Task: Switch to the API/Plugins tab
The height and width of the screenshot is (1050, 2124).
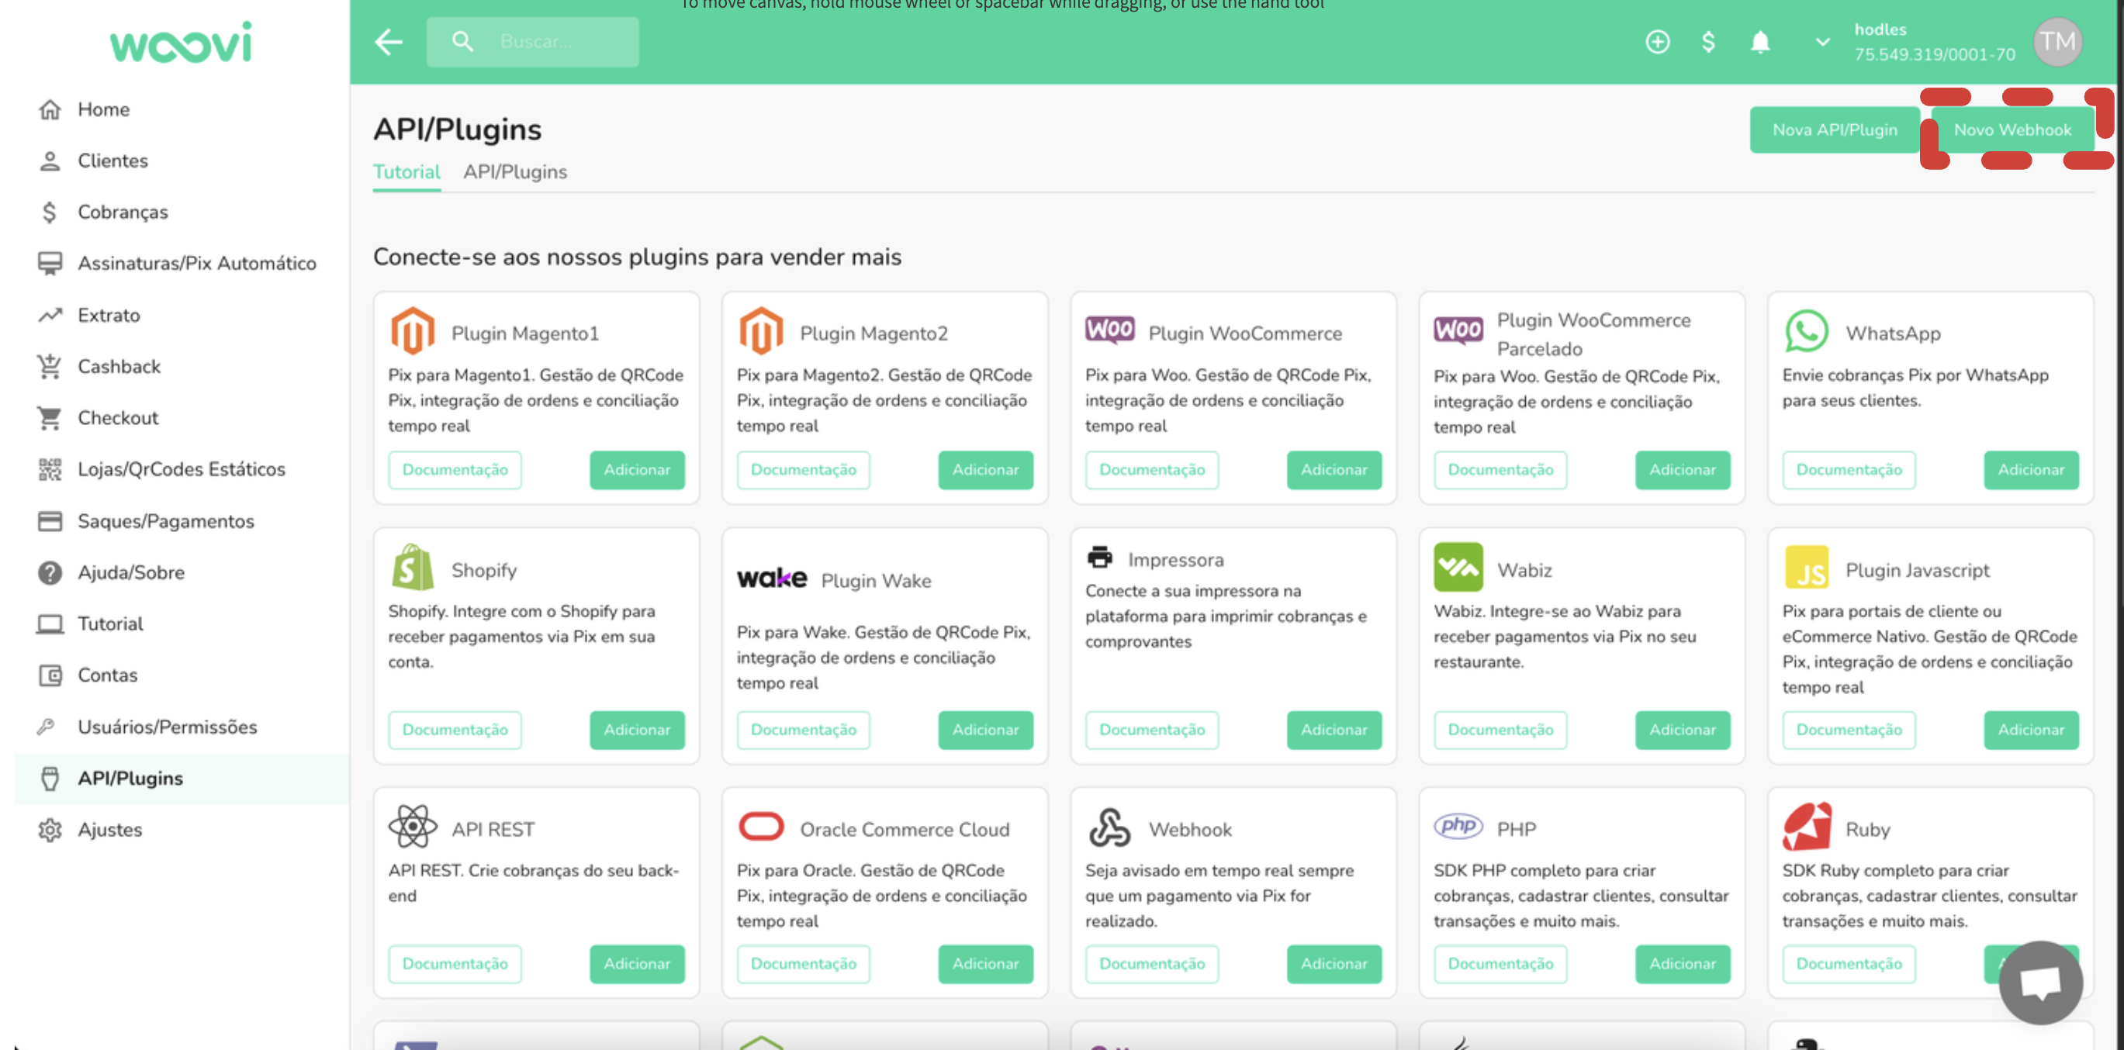Action: click(514, 172)
